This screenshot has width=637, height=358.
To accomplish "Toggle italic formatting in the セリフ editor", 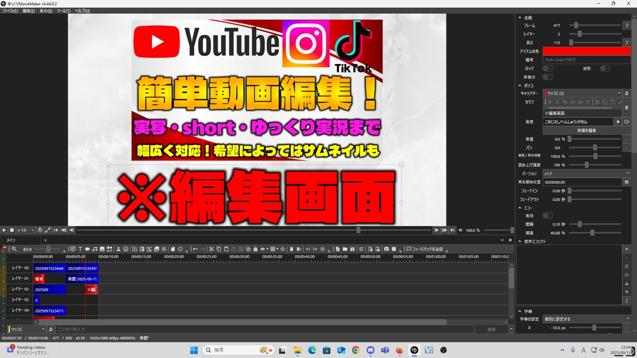I will [558, 102].
